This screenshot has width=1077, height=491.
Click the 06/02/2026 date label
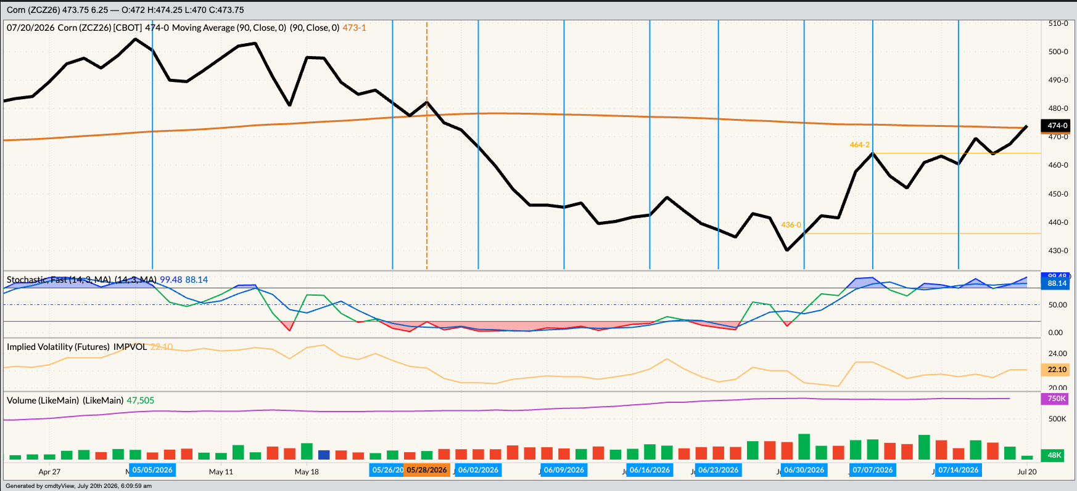click(x=478, y=470)
